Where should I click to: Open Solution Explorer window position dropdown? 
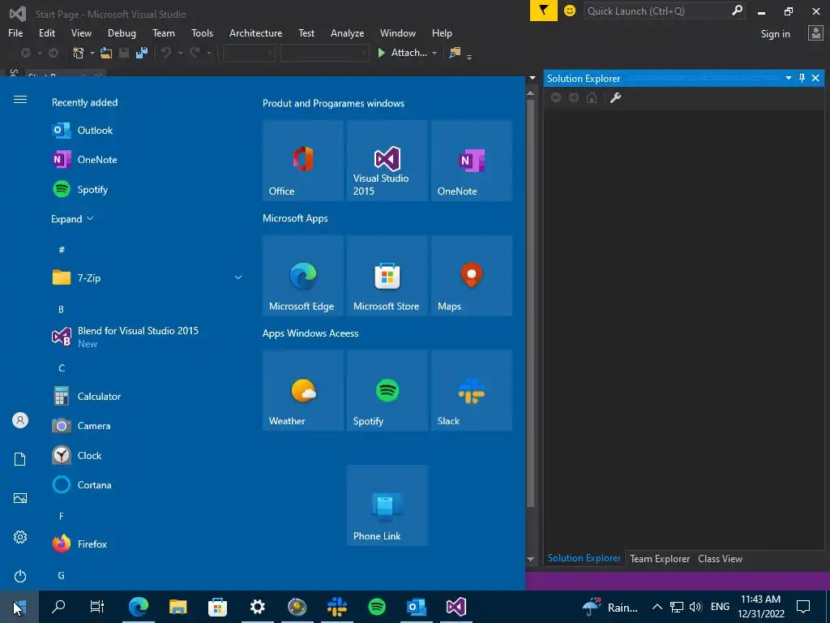coord(788,79)
